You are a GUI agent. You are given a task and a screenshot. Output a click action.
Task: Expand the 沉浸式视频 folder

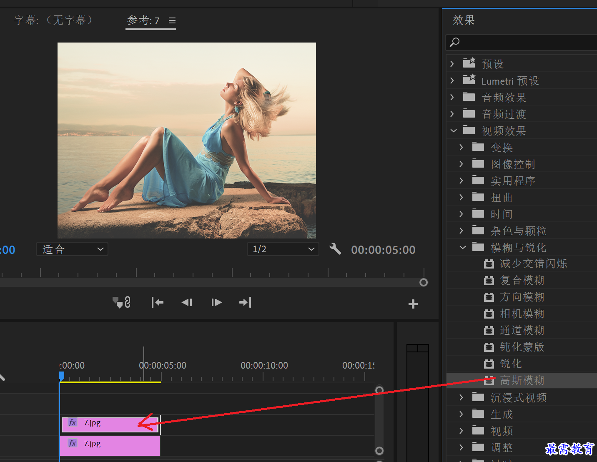461,397
